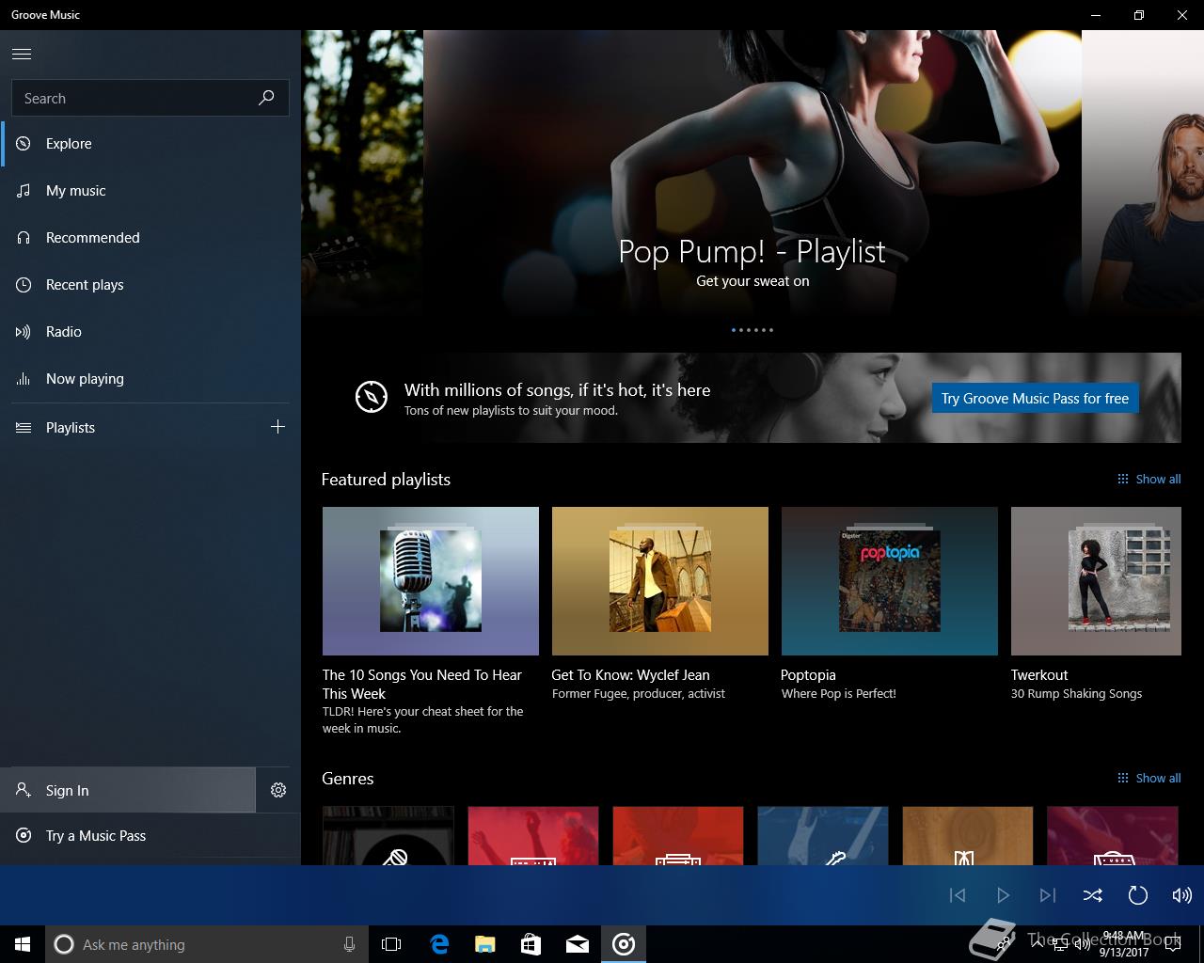Open the genre tile with microphone icon
Image resolution: width=1204 pixels, height=963 pixels.
click(x=388, y=836)
